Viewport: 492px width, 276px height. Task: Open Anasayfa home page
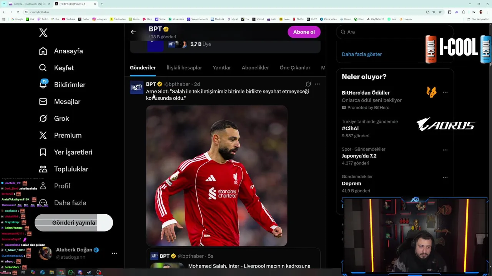(x=61, y=51)
